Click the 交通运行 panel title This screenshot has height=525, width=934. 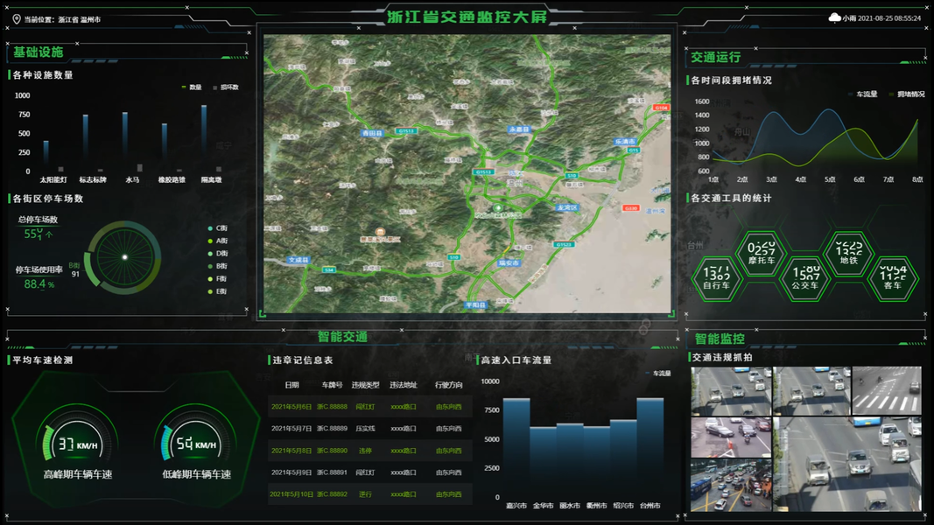click(x=715, y=57)
